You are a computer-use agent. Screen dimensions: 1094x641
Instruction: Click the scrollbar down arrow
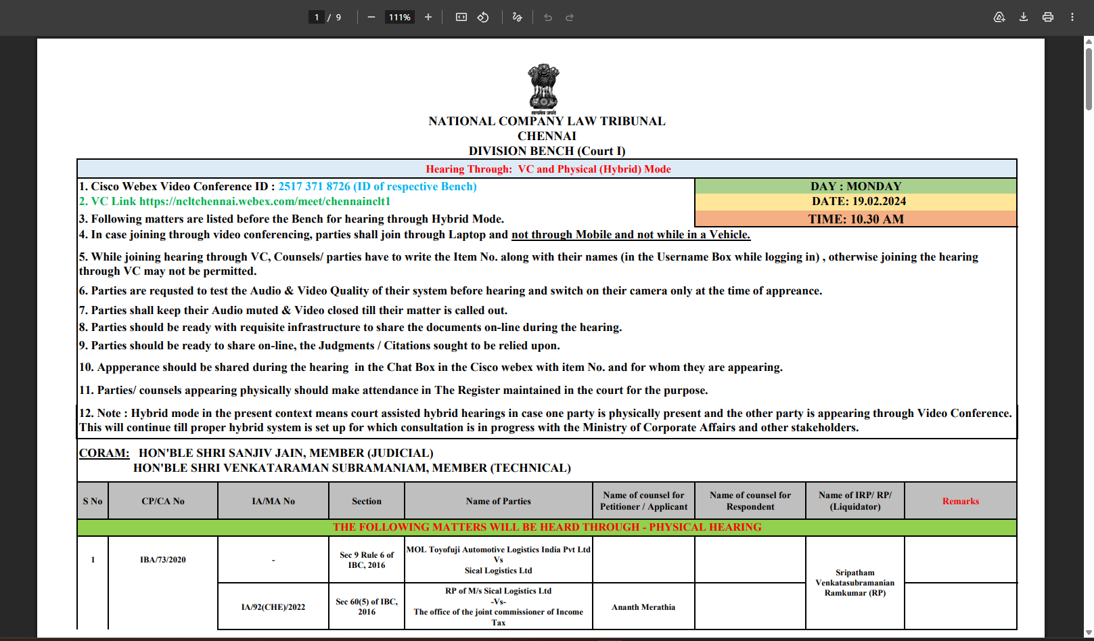(x=1089, y=634)
